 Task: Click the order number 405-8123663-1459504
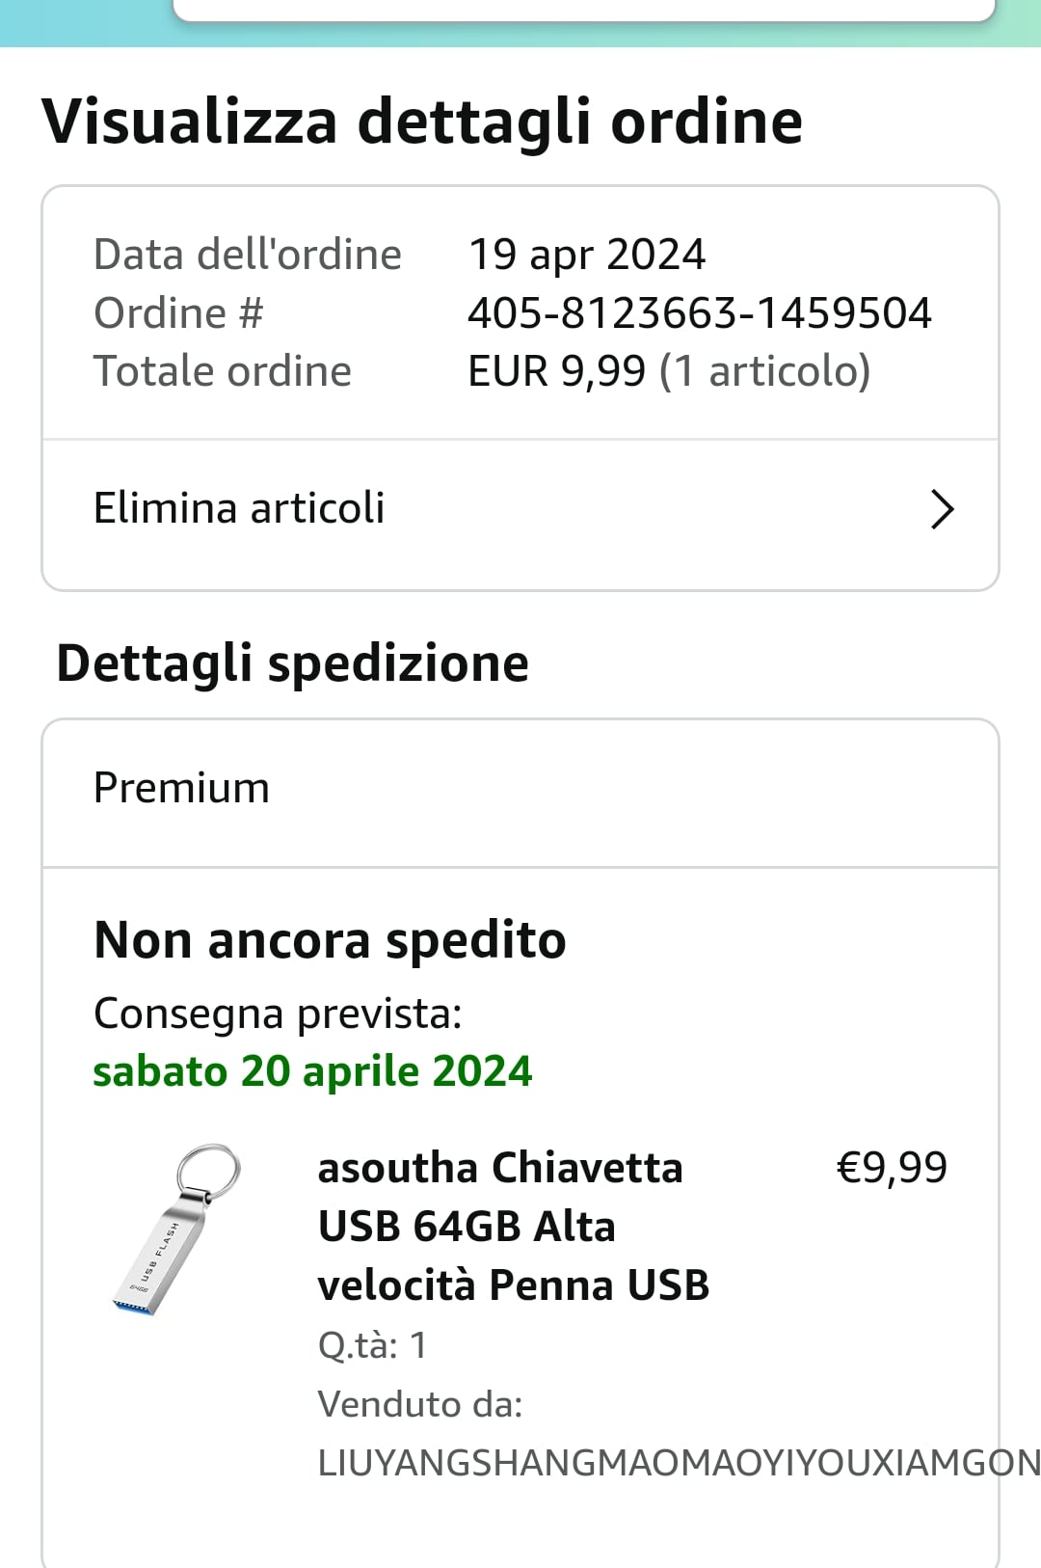click(x=699, y=312)
